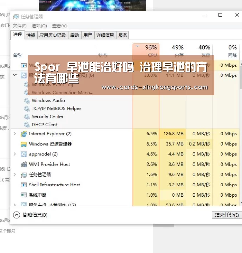The width and height of the screenshot is (242, 253).
Task: Click the 35.7 MB memory value
Action: (x=175, y=144)
